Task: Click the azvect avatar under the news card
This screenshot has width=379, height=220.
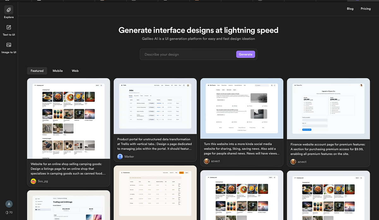Action: 207,161
